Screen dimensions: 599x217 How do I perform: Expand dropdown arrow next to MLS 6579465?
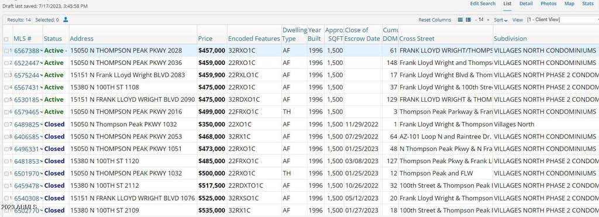pyautogui.click(x=42, y=112)
